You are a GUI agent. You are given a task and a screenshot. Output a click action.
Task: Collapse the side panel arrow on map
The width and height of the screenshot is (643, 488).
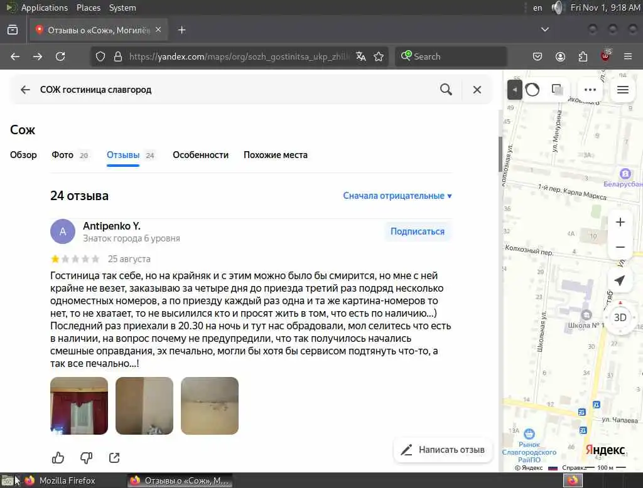click(x=515, y=90)
